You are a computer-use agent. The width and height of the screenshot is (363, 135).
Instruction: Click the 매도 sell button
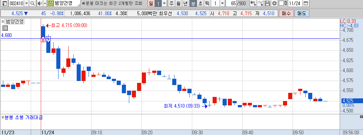click(302, 13)
